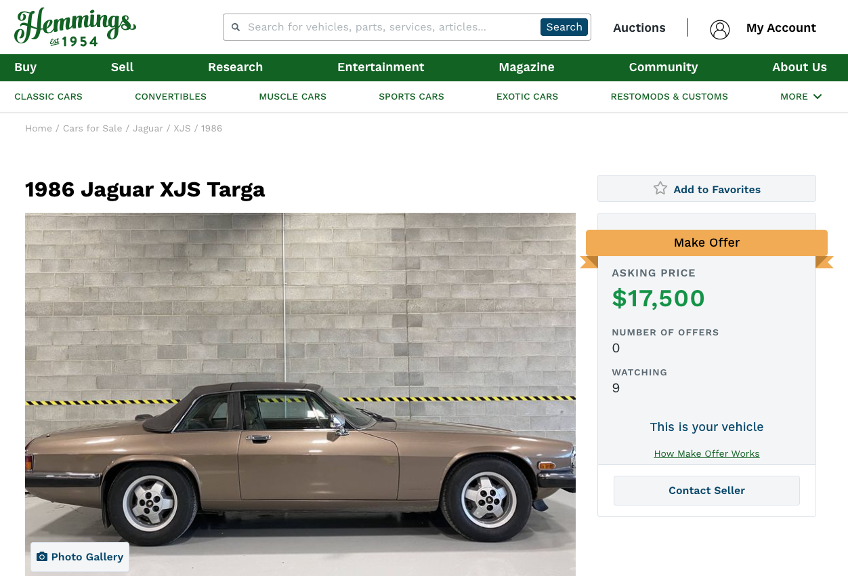Click the Contact Seller button

pyautogui.click(x=706, y=491)
